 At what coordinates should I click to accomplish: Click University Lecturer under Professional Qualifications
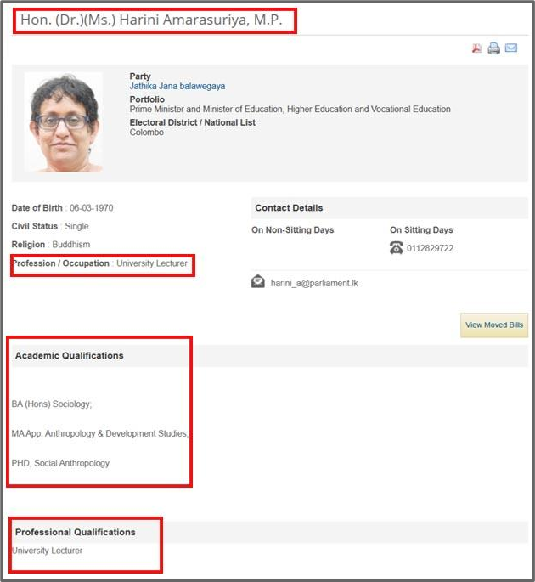click(x=47, y=551)
